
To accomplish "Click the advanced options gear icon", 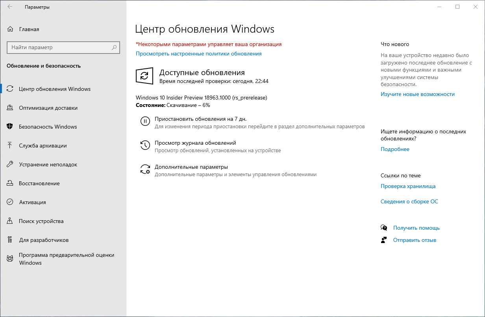I will point(145,169).
